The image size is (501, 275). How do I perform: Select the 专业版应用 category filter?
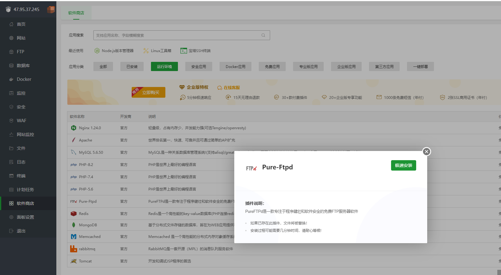click(x=308, y=66)
